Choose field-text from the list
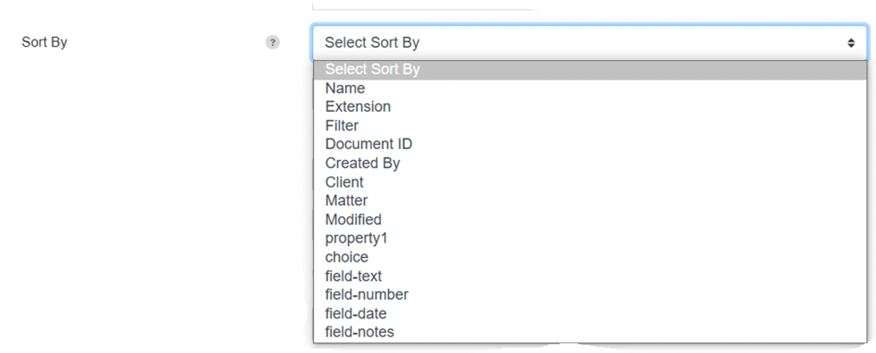876x353 pixels. coord(589,275)
